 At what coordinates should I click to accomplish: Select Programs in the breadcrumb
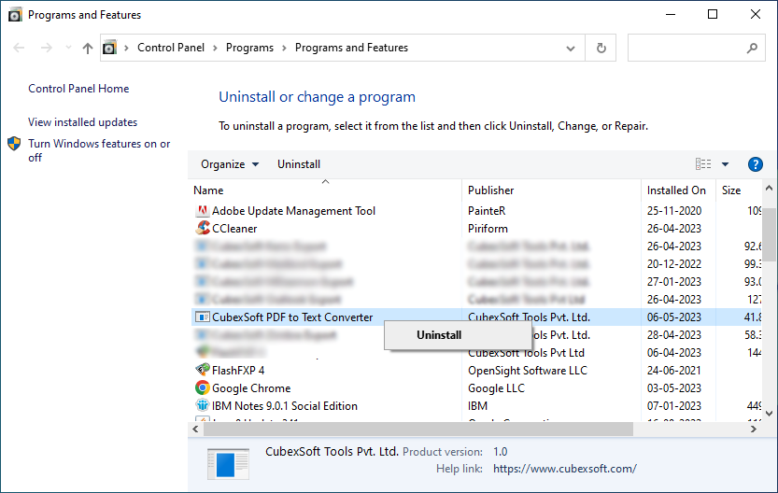[x=249, y=48]
